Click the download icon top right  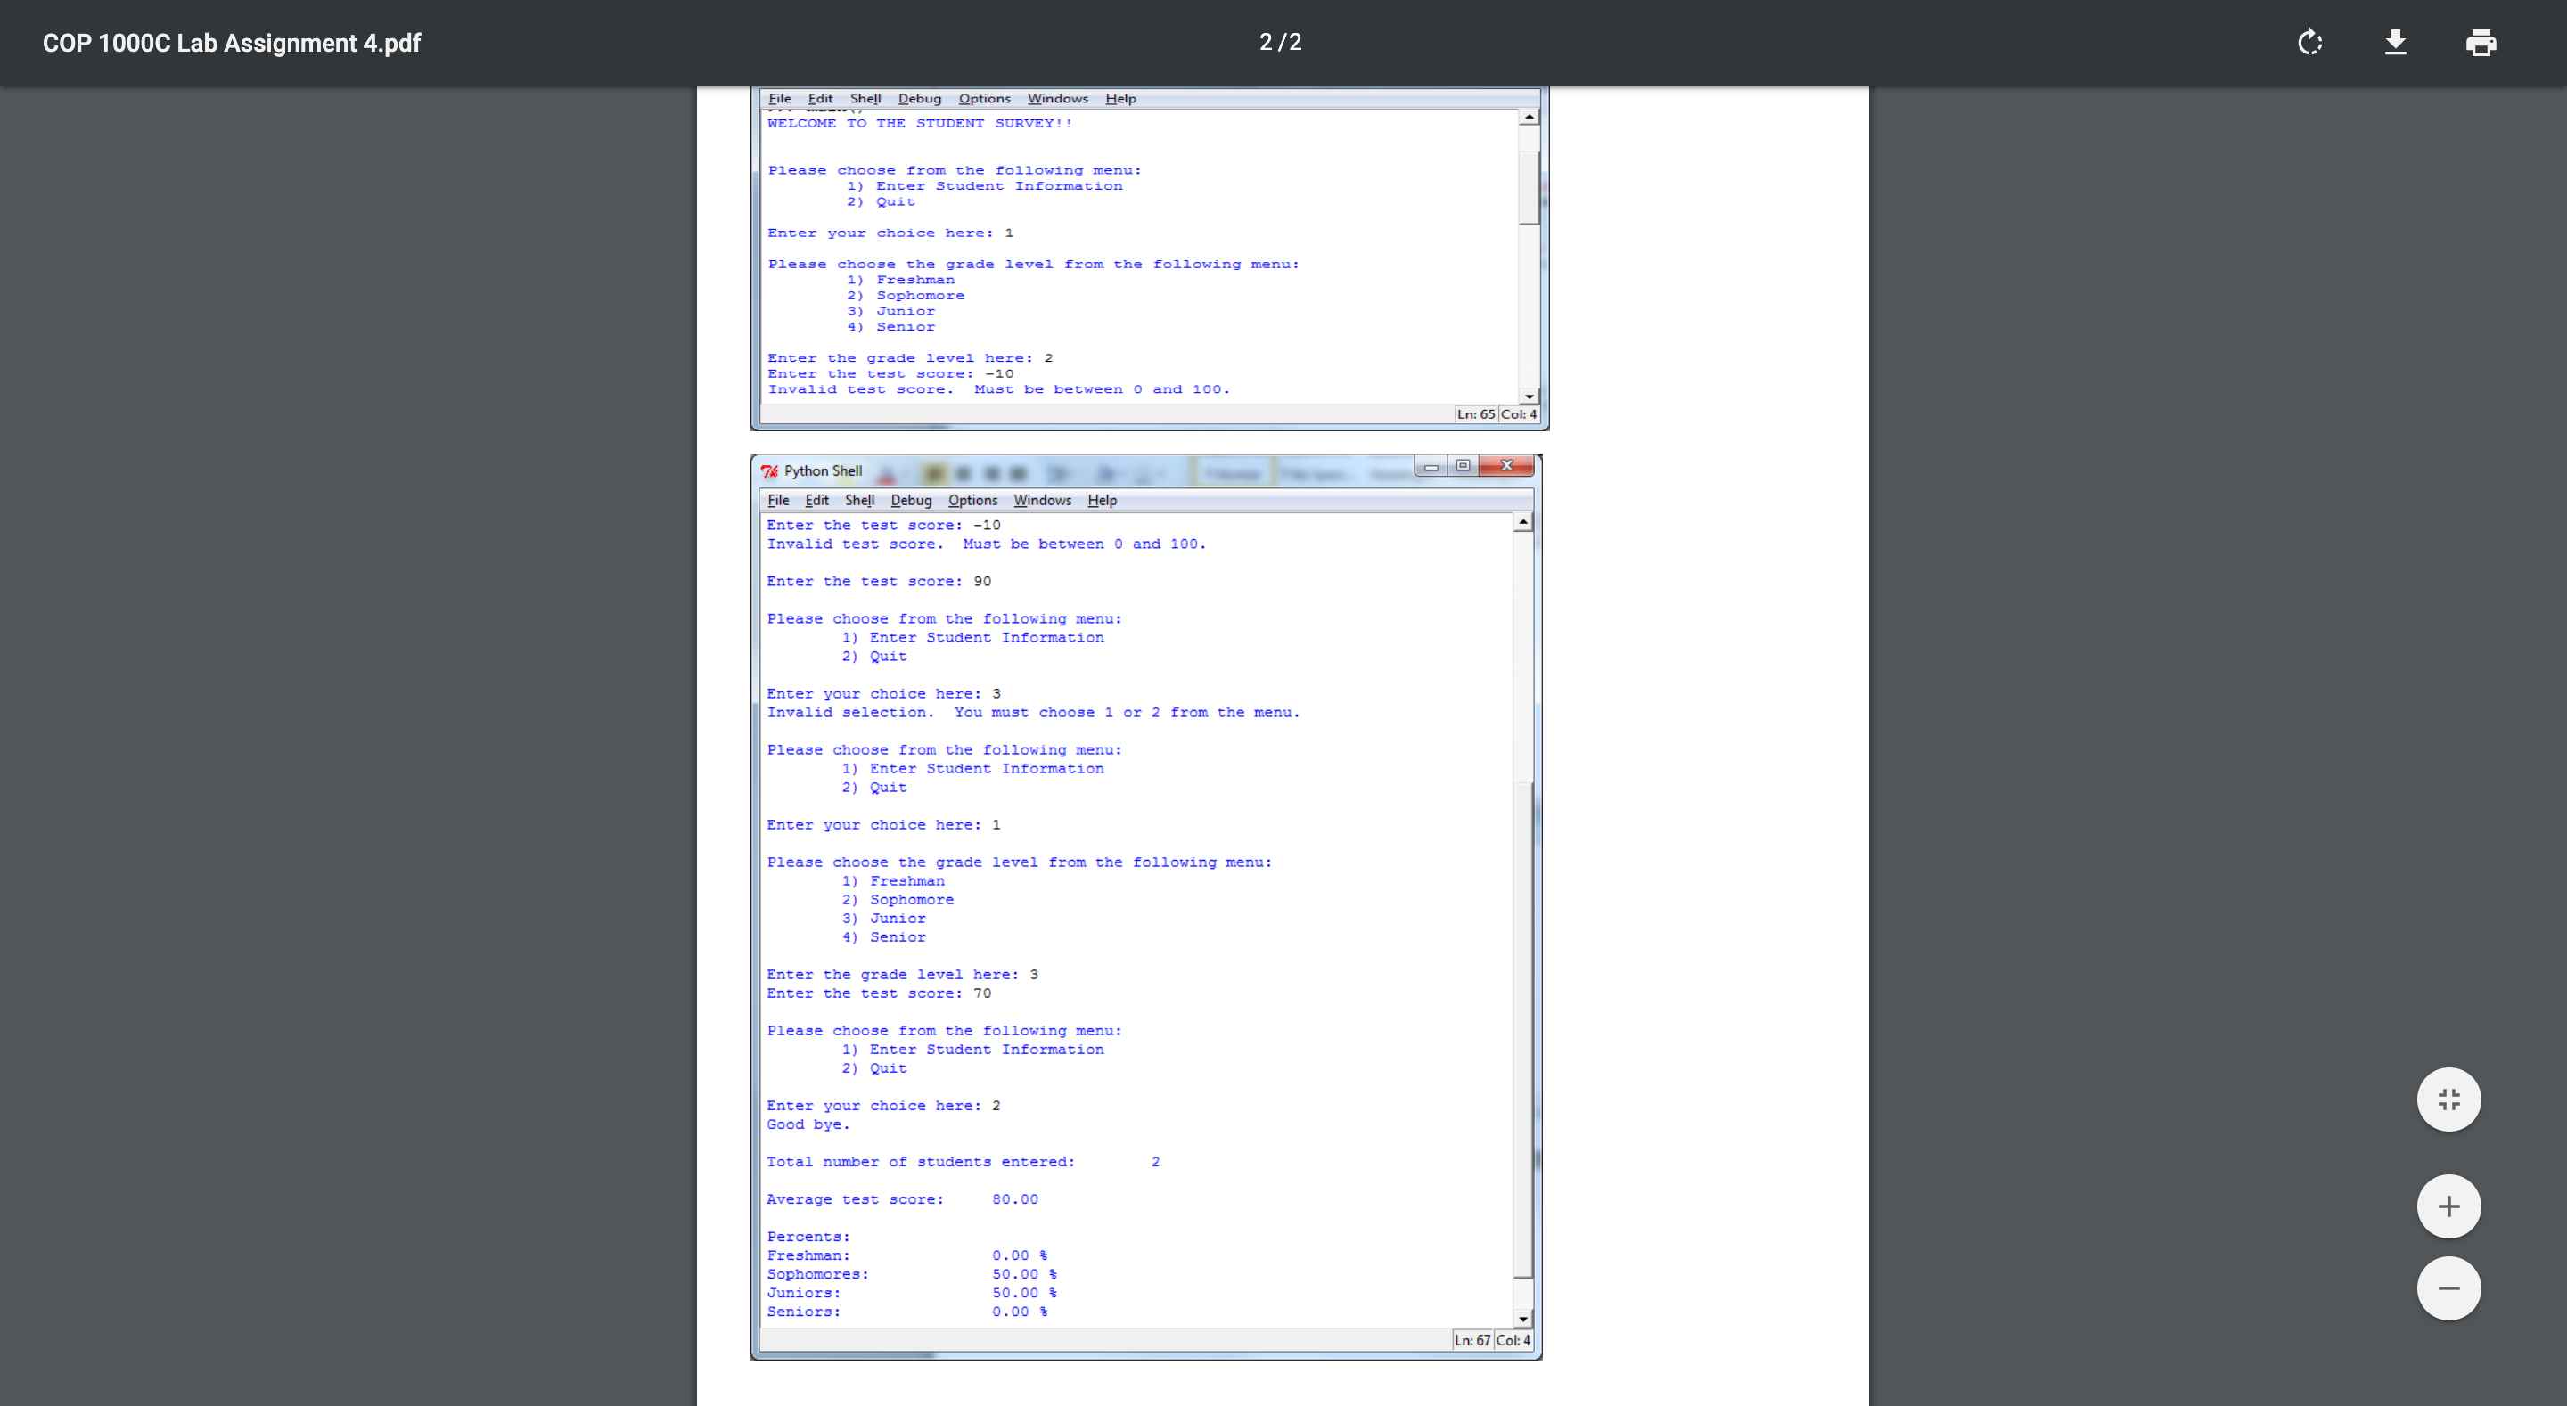pyautogui.click(x=2398, y=42)
